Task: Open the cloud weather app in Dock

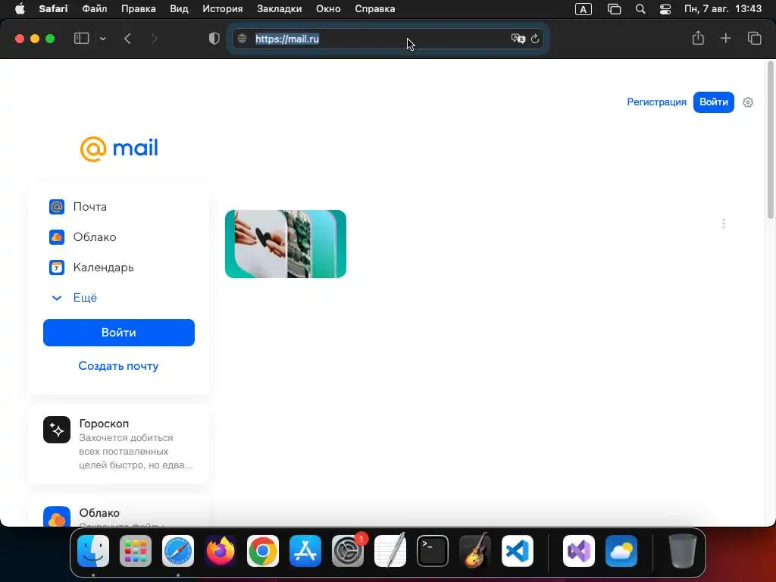Action: click(x=621, y=551)
